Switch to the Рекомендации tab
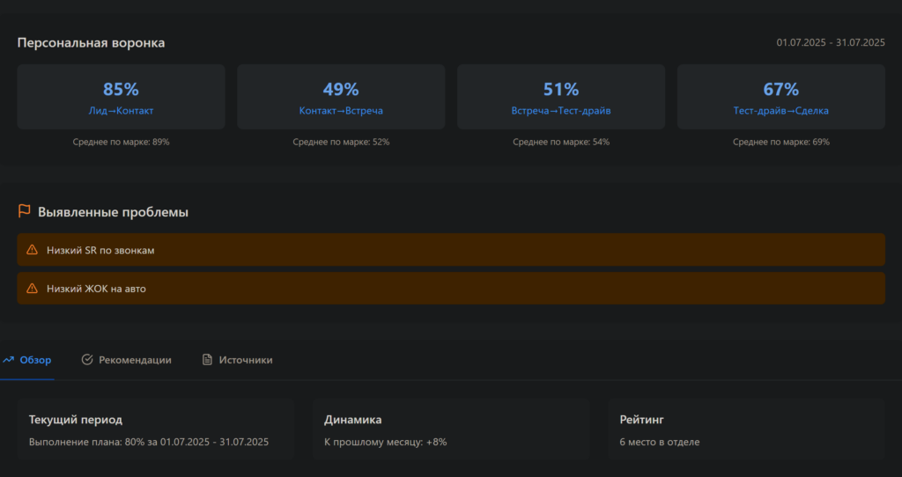The height and width of the screenshot is (477, 902). coord(134,360)
